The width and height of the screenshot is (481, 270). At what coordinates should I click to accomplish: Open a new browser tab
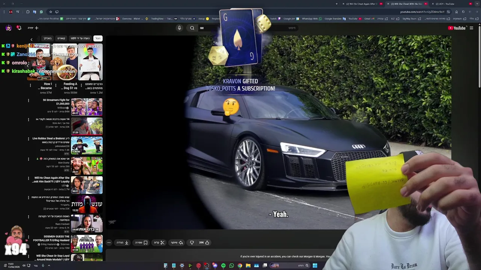(x=337, y=4)
